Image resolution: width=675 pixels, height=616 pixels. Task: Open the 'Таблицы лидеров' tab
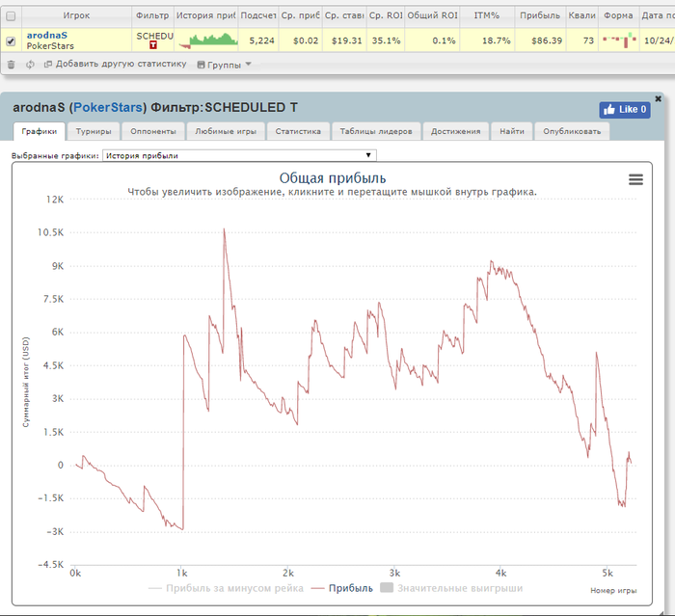click(376, 131)
